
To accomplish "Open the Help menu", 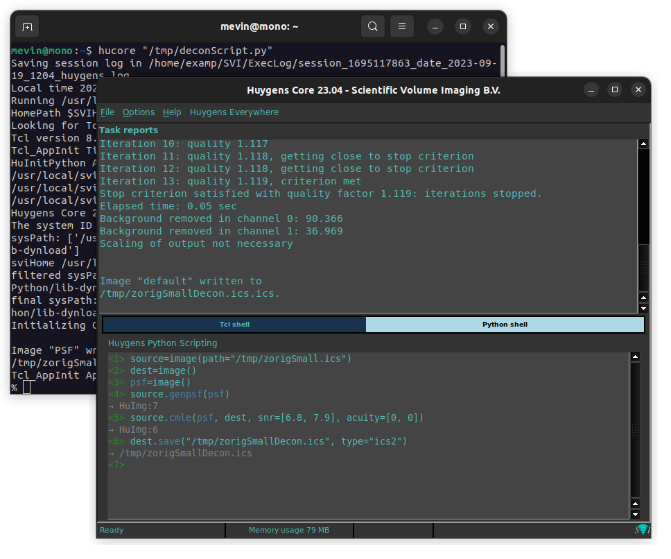I will click(172, 112).
